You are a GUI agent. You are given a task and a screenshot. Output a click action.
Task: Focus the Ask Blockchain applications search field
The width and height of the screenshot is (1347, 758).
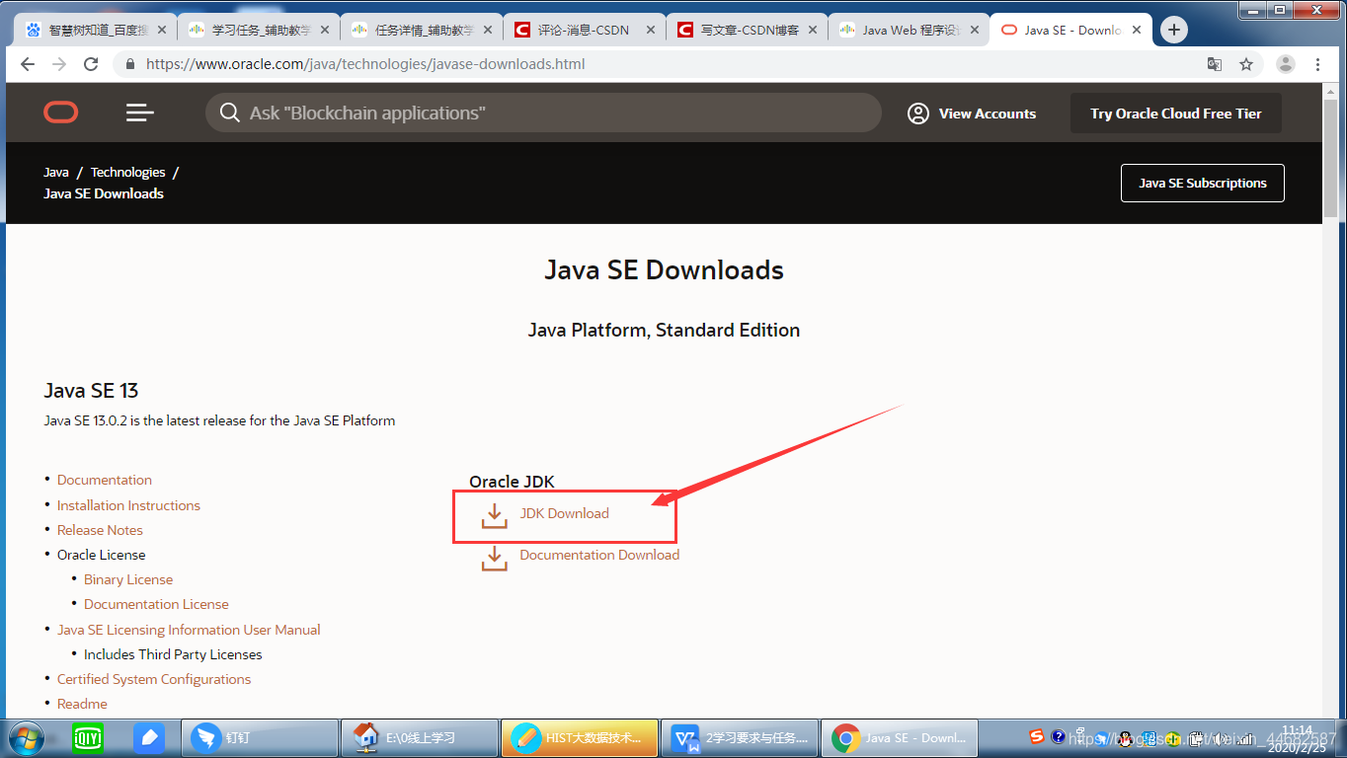(543, 114)
